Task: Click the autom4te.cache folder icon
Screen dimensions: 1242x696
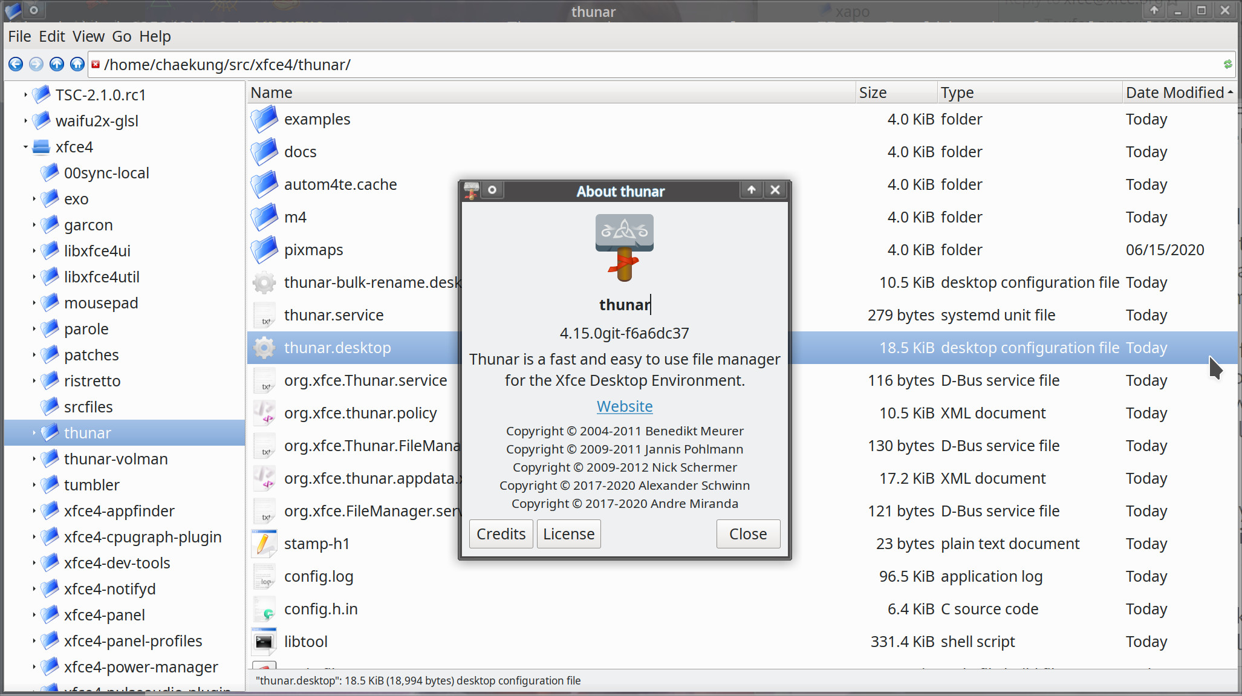Action: click(264, 184)
